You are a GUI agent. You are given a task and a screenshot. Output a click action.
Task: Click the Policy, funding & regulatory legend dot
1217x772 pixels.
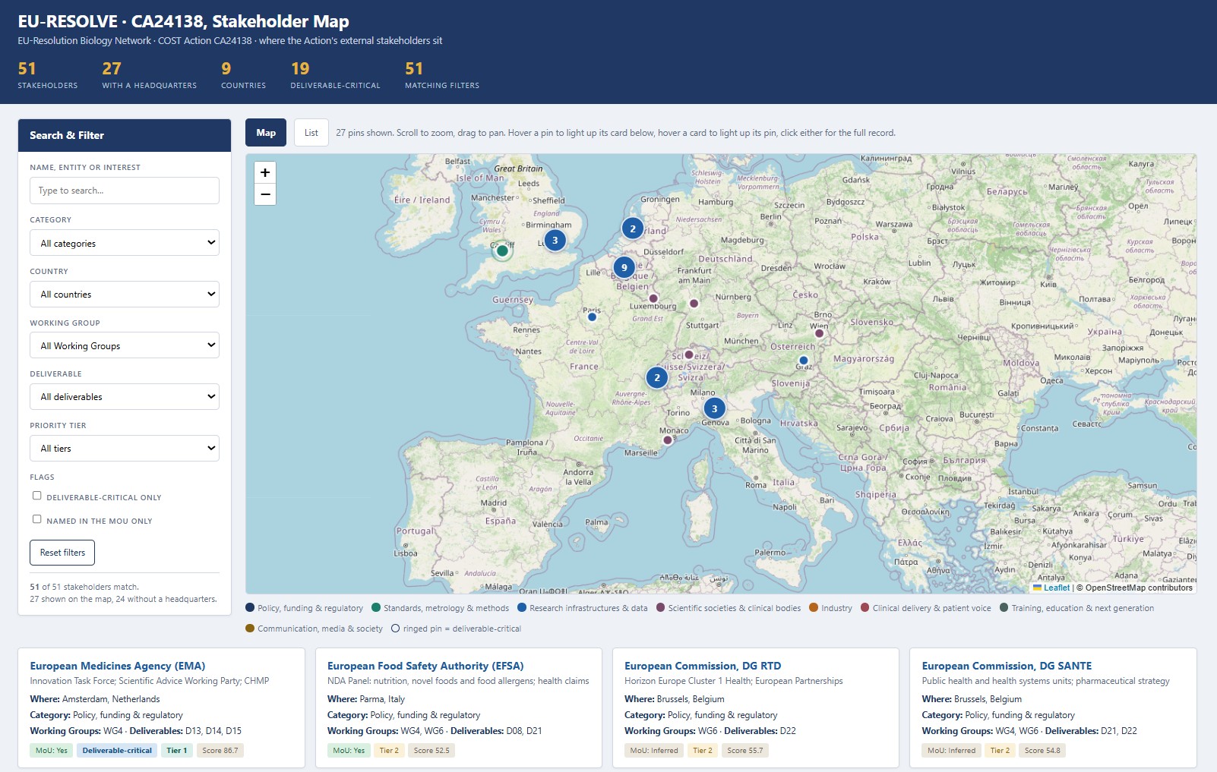[250, 607]
